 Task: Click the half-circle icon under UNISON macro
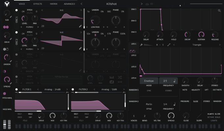(x=4, y=71)
